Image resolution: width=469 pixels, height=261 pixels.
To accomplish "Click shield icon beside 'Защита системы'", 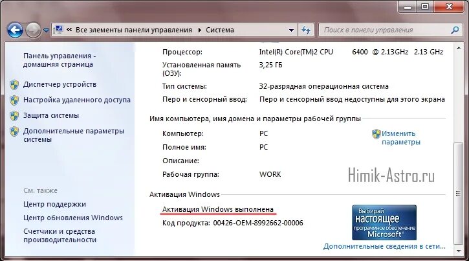I will click(14, 116).
